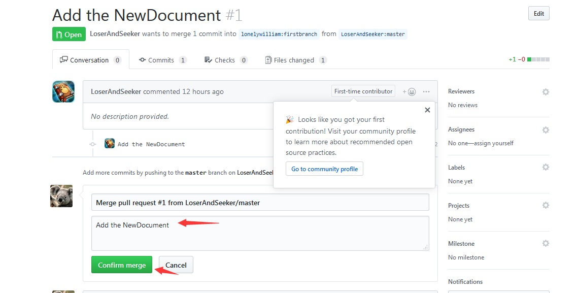Click LoserAndSeeker avatar beside the comment
The height and width of the screenshot is (293, 579).
(63, 91)
